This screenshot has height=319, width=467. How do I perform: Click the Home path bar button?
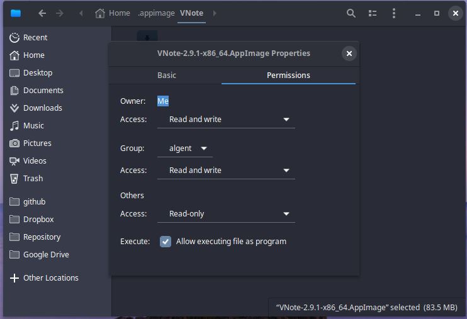[x=113, y=13]
